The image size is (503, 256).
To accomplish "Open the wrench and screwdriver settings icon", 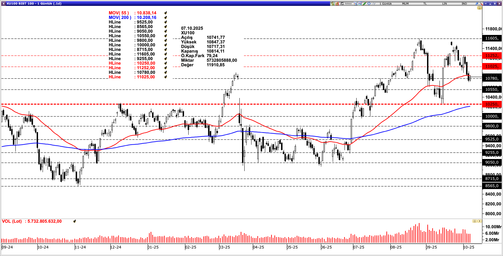I will pyautogui.click(x=481, y=4).
